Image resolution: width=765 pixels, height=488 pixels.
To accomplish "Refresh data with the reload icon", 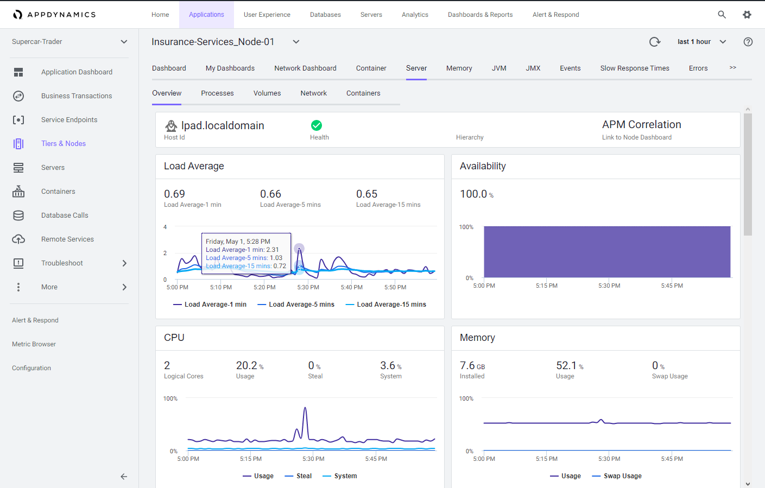I will [655, 42].
